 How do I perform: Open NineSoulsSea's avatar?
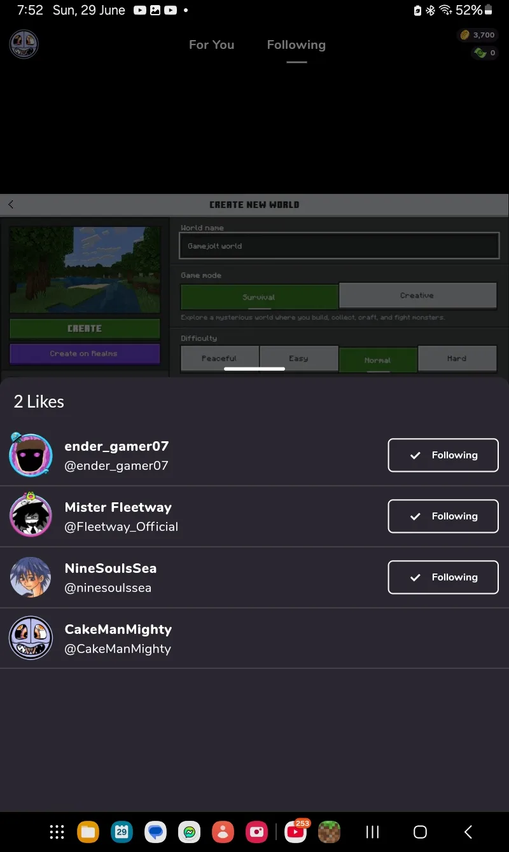pyautogui.click(x=31, y=577)
